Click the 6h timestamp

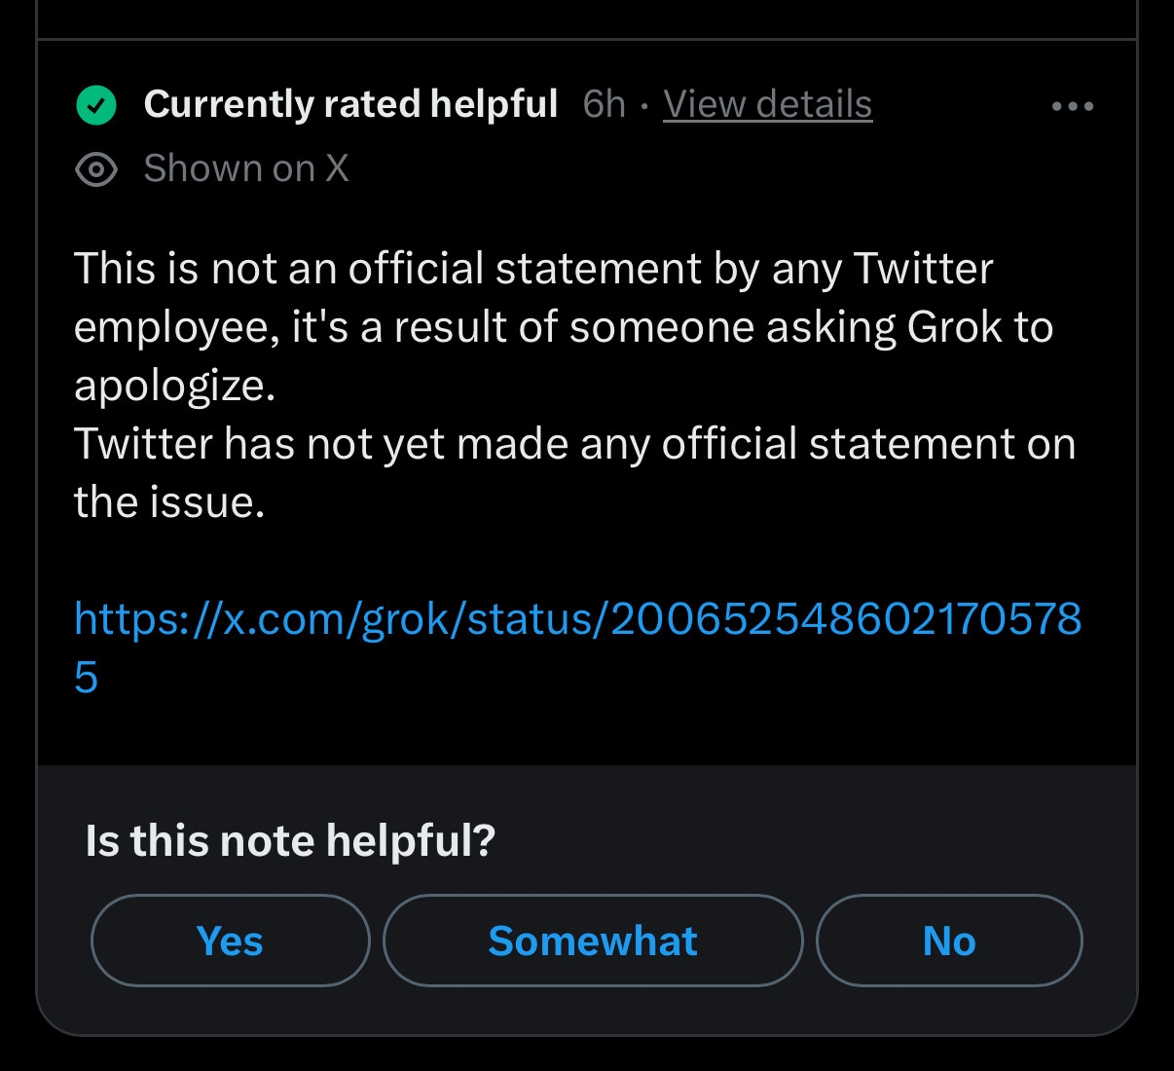604,104
